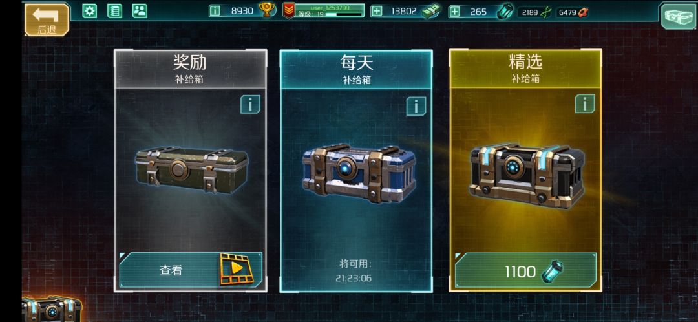Add cash with the plus beside 13802
698x322 pixels.
click(x=377, y=11)
